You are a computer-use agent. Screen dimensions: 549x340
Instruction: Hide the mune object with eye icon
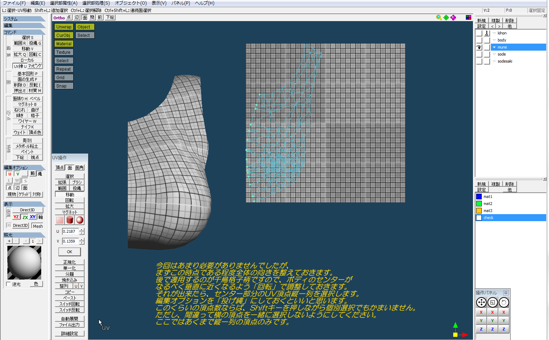479,47
